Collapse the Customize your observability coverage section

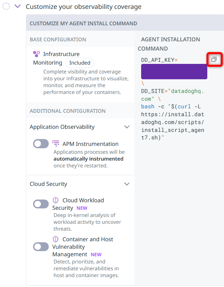pyautogui.click(x=18, y=6)
